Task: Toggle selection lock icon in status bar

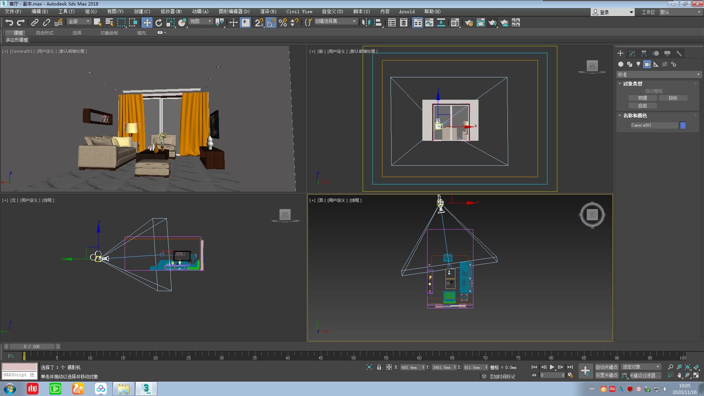Action: [379, 367]
